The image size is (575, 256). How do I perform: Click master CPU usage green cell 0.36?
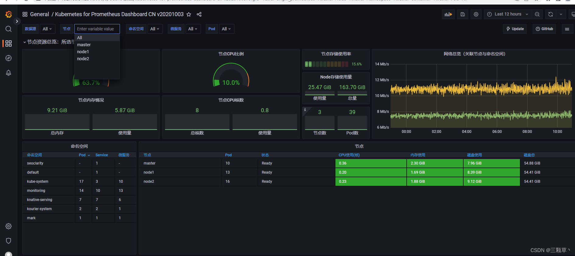coord(371,163)
